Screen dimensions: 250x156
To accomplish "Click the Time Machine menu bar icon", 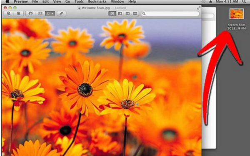I will (203, 2).
